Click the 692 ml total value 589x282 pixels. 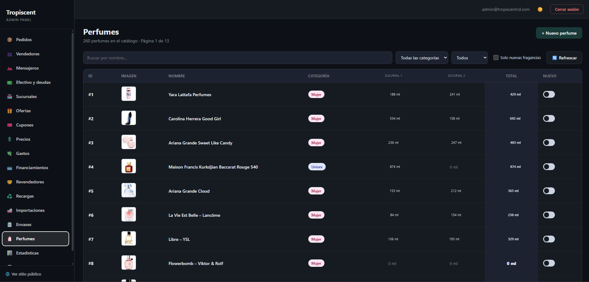coord(515,119)
